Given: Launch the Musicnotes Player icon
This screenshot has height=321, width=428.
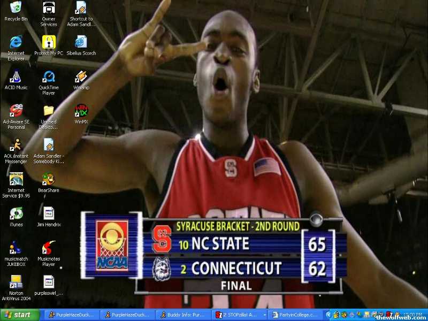Looking at the screenshot, I should [49, 248].
